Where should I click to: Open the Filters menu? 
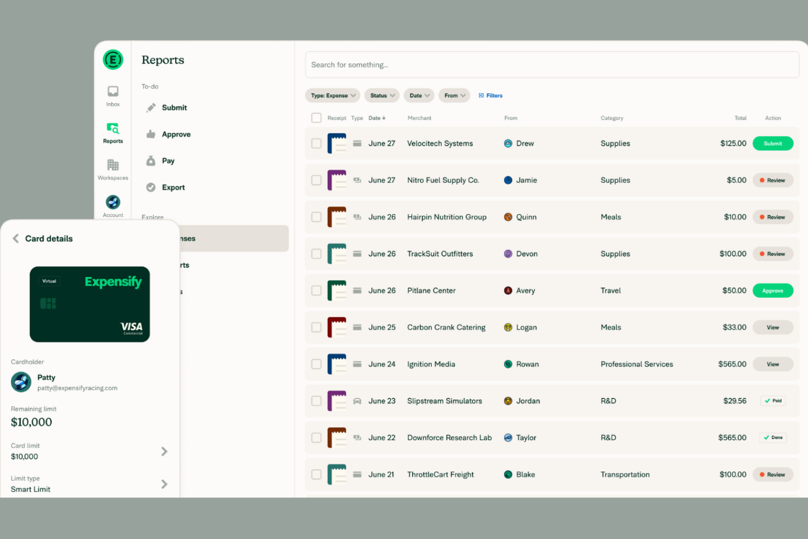tap(490, 95)
